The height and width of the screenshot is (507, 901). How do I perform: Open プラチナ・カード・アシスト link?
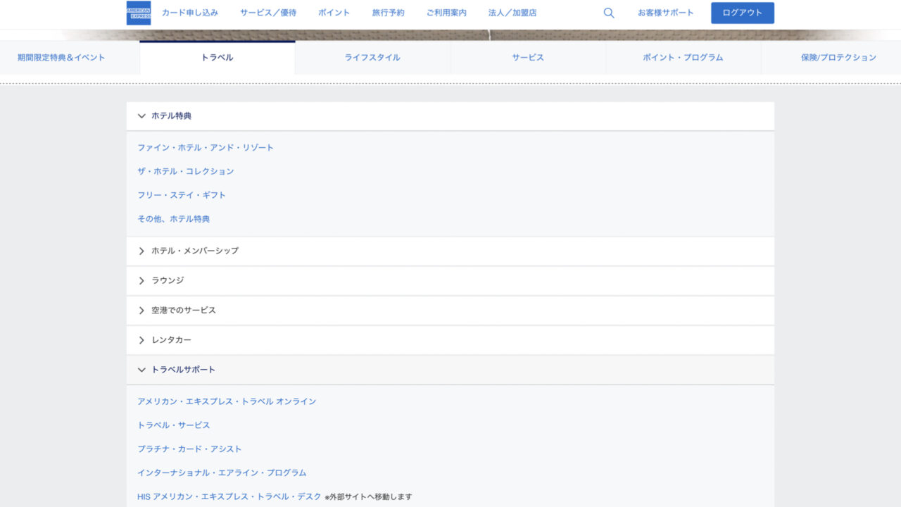[189, 449]
